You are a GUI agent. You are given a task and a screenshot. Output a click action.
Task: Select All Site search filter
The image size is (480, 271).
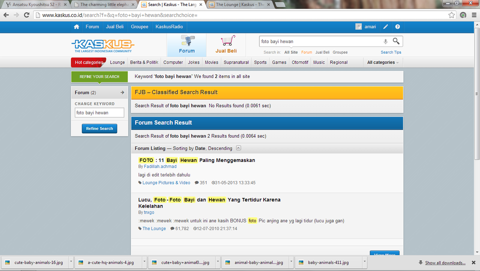(x=291, y=52)
